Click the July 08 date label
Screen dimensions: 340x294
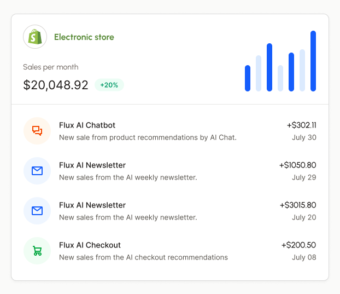pyautogui.click(x=304, y=257)
